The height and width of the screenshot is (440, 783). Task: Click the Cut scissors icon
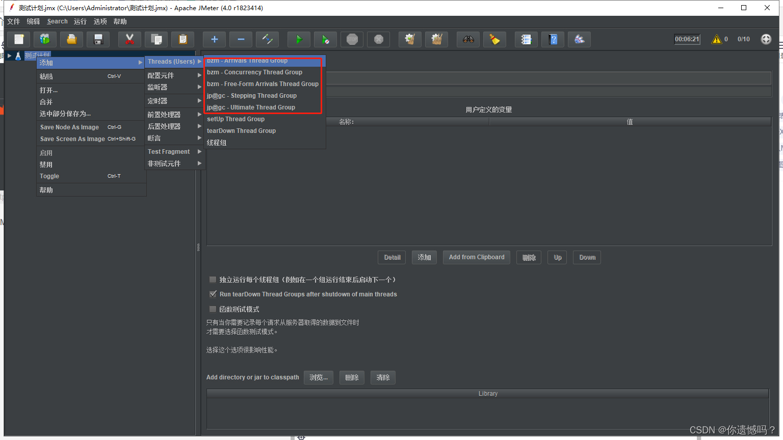pos(129,39)
